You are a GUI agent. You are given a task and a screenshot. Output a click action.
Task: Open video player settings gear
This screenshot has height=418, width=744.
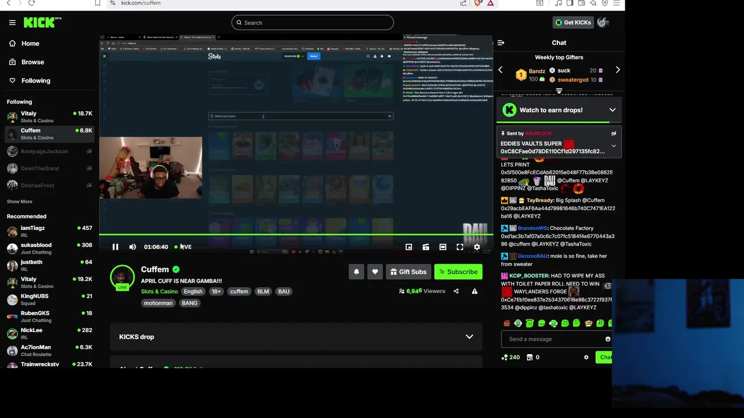(x=477, y=247)
